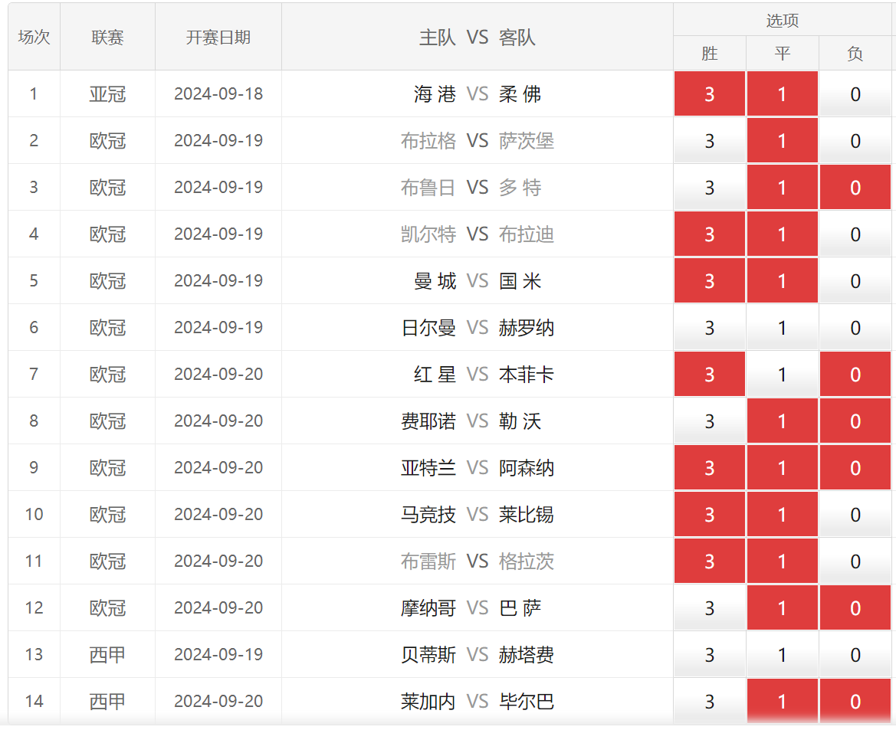Image resolution: width=896 pixels, height=730 pixels.
Task: Click away team name 萨茨堡
Action: (x=527, y=140)
